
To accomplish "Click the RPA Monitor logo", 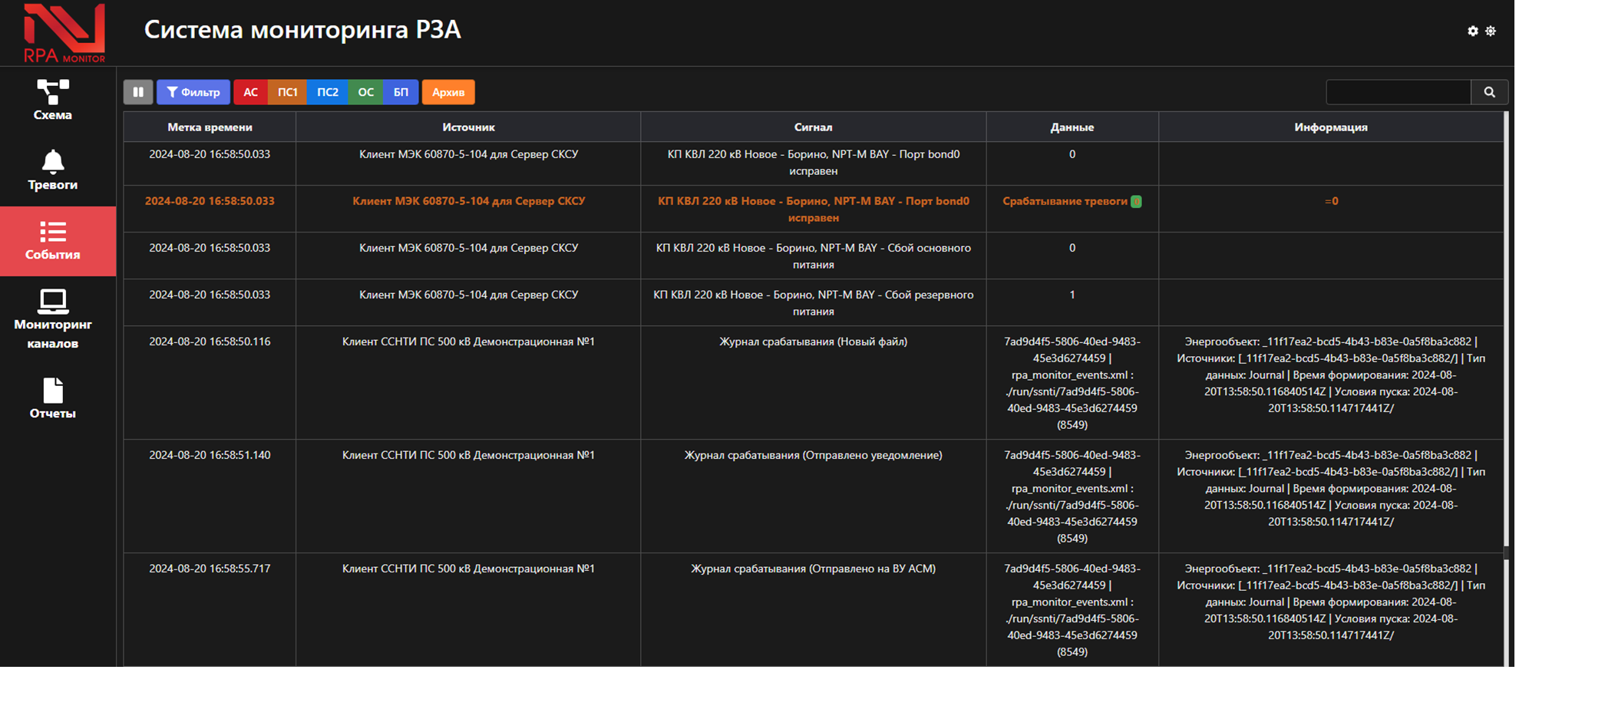I will click(x=64, y=33).
